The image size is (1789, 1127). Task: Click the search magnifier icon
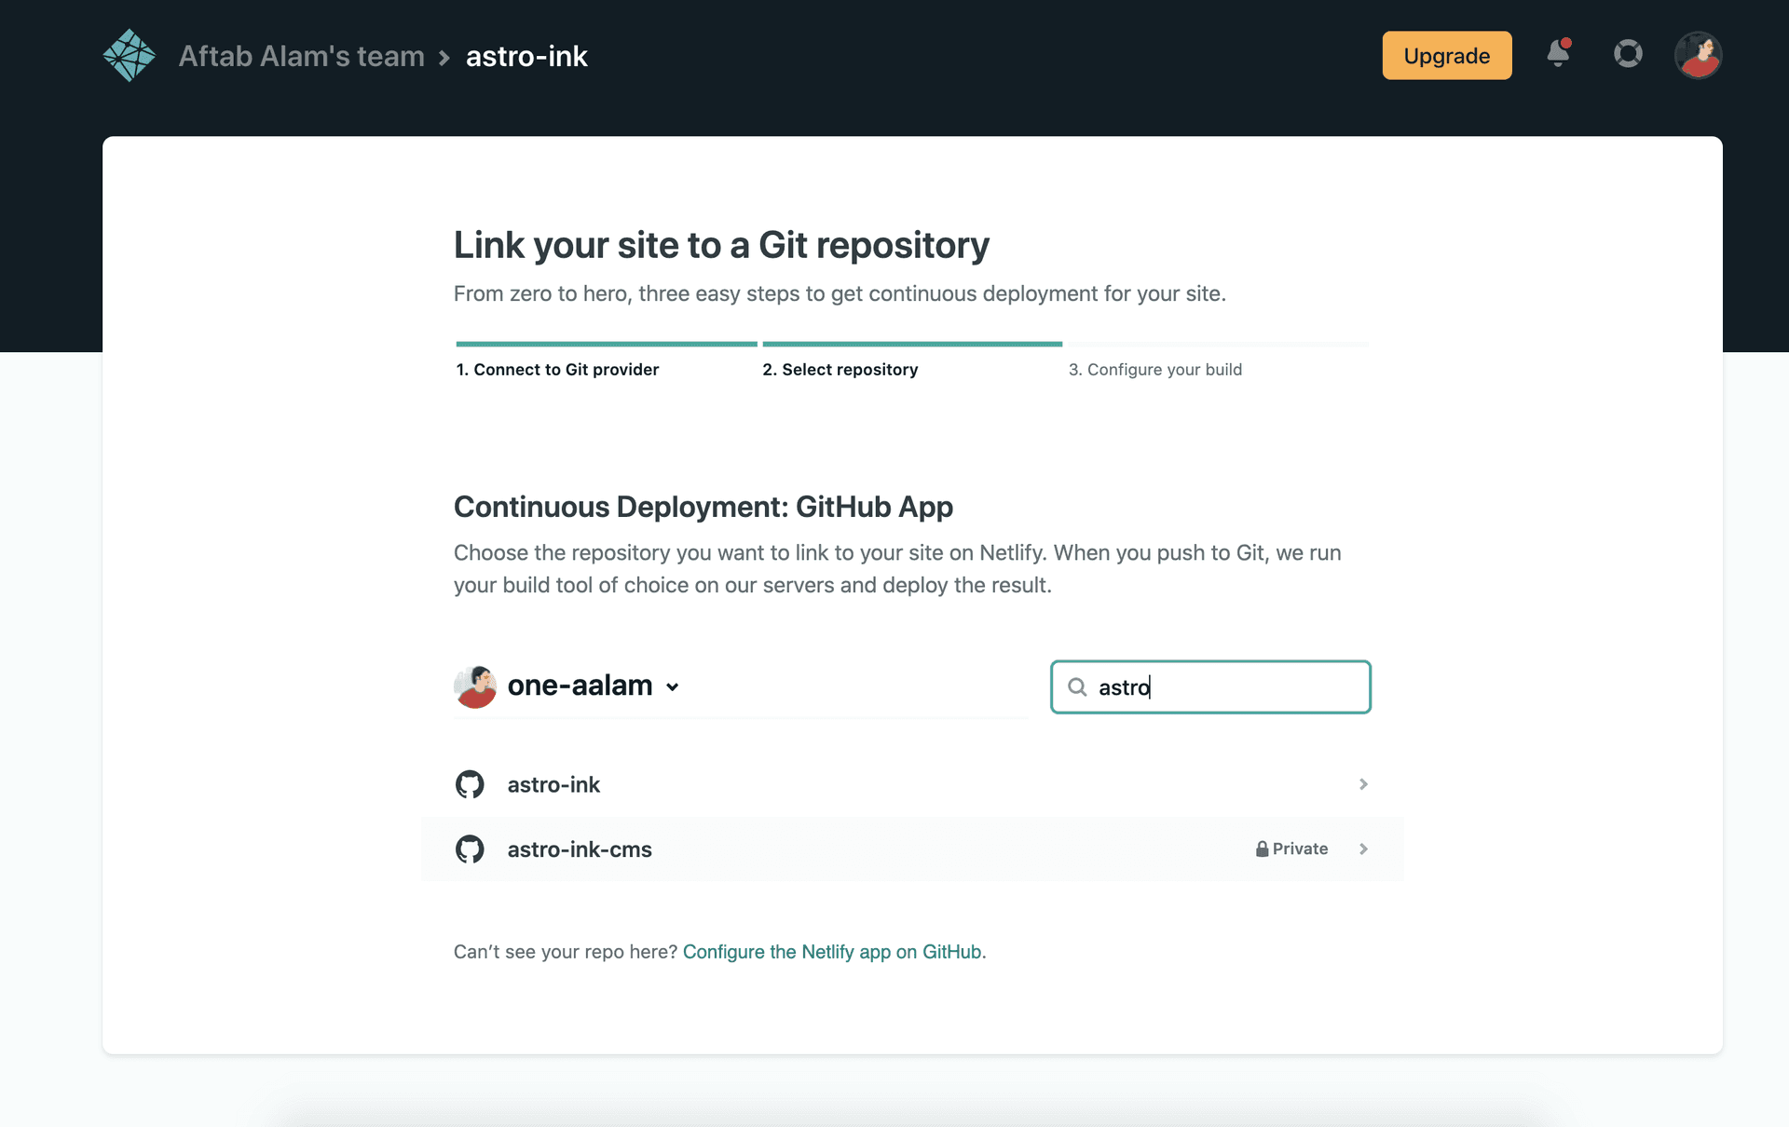[1077, 687]
